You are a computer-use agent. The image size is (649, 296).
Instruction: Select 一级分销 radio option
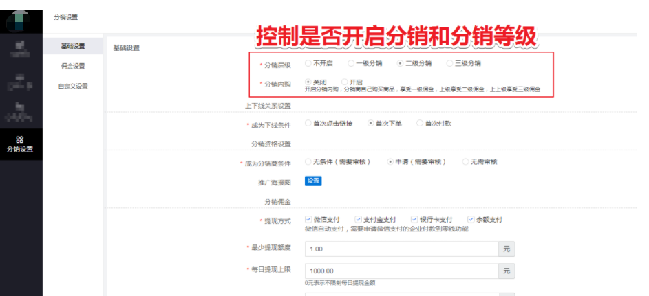point(350,64)
